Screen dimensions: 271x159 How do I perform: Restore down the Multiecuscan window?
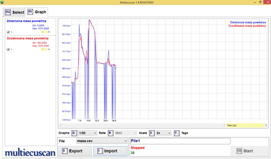pos(260,2)
